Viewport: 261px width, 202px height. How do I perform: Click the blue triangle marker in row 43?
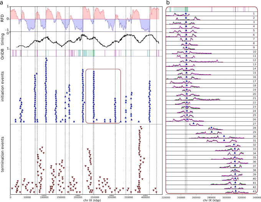236,191
